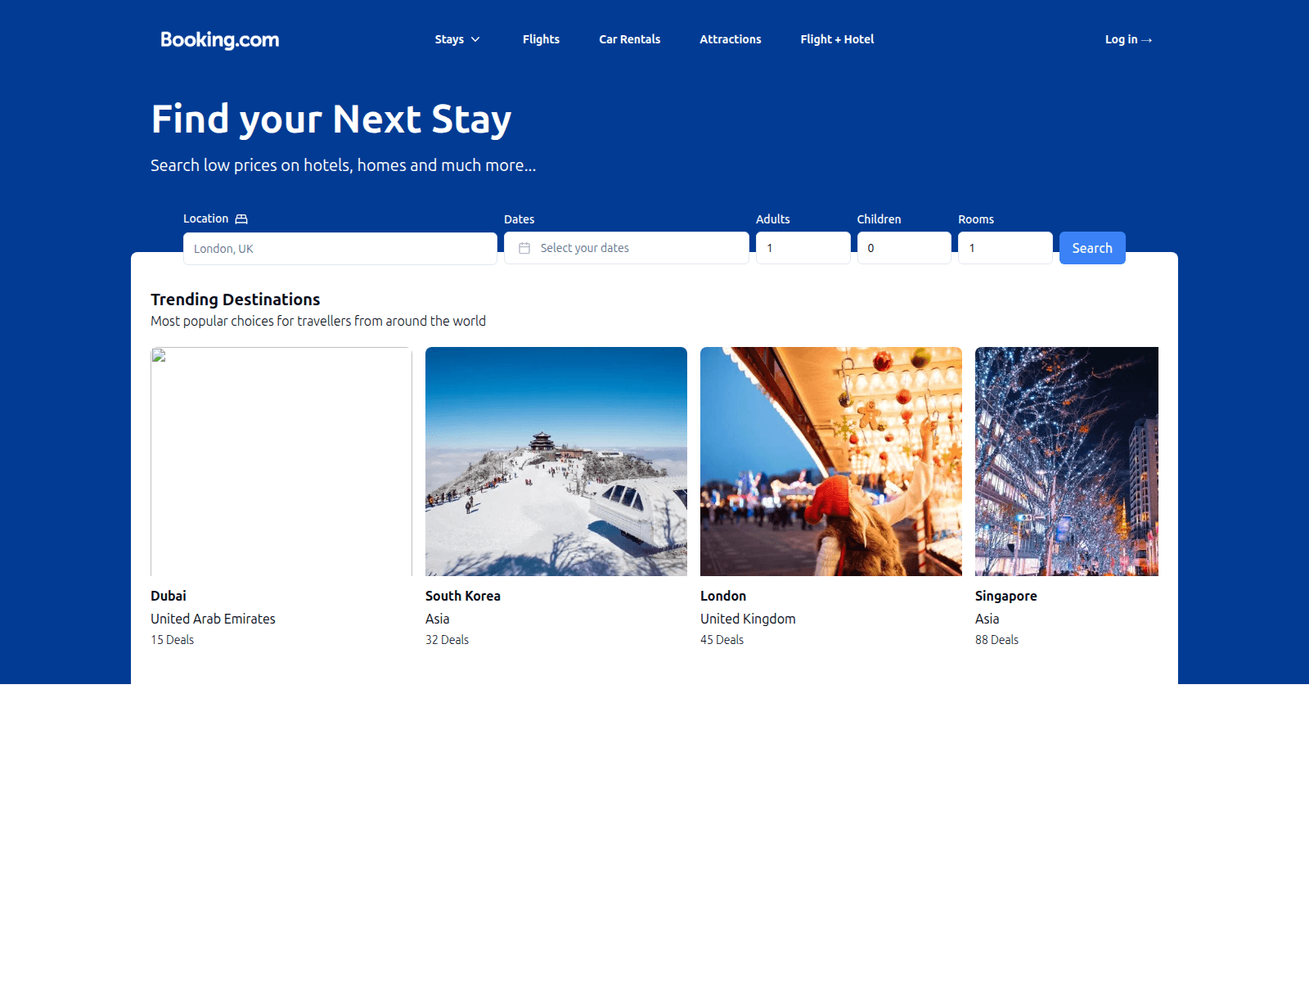Open the Attractions page
1309x982 pixels.
point(731,39)
